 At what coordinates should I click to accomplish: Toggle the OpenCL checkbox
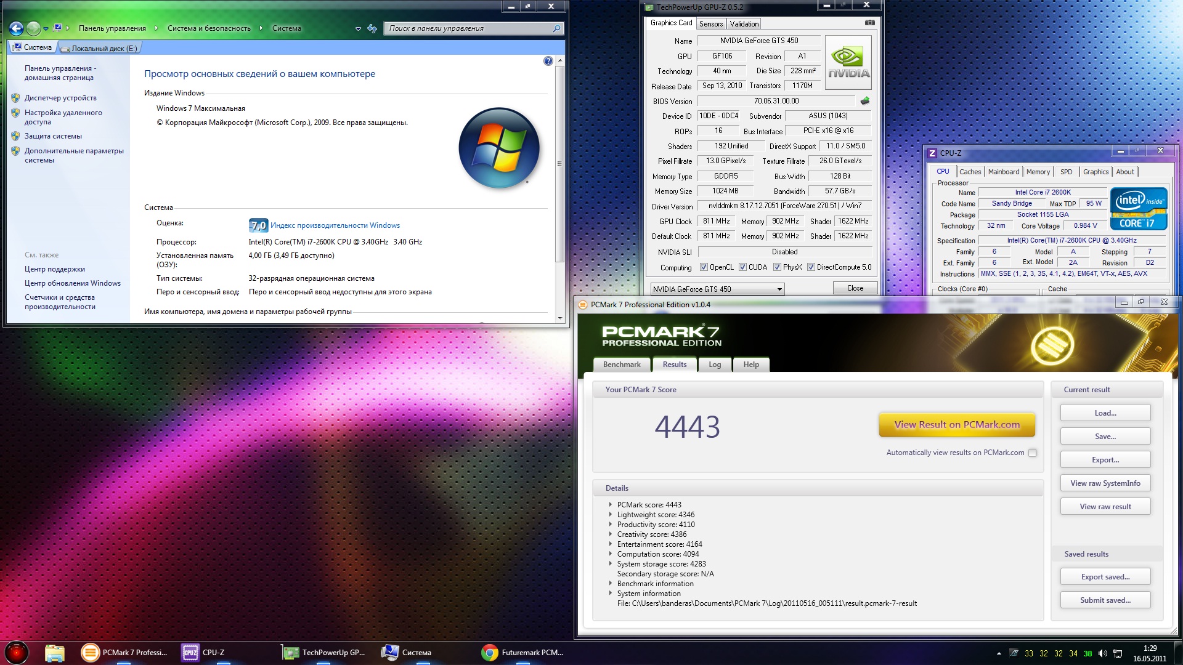pyautogui.click(x=704, y=267)
